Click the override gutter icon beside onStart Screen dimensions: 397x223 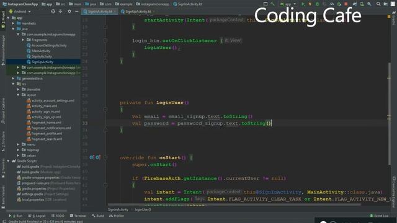(92, 157)
